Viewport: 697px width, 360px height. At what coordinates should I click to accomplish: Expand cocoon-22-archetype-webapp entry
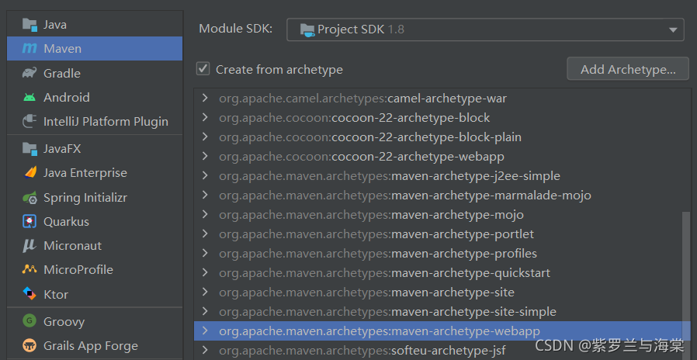tap(205, 156)
